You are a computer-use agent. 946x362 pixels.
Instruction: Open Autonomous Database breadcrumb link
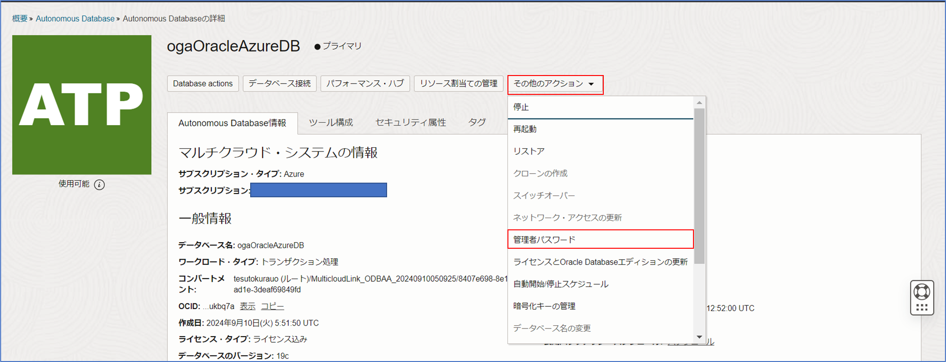pos(75,18)
